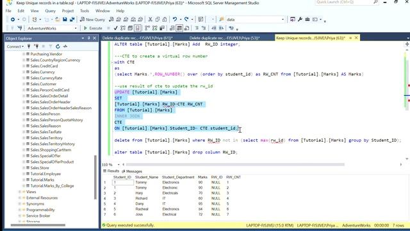The image size is (410, 231).
Task: Expand the Programmability folder node
Action: [x=20, y=210]
